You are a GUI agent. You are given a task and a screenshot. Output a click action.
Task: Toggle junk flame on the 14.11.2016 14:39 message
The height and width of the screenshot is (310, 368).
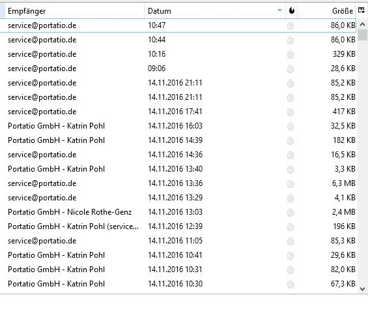[x=290, y=140]
